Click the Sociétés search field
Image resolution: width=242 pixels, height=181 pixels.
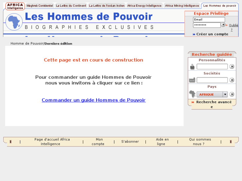212,80
